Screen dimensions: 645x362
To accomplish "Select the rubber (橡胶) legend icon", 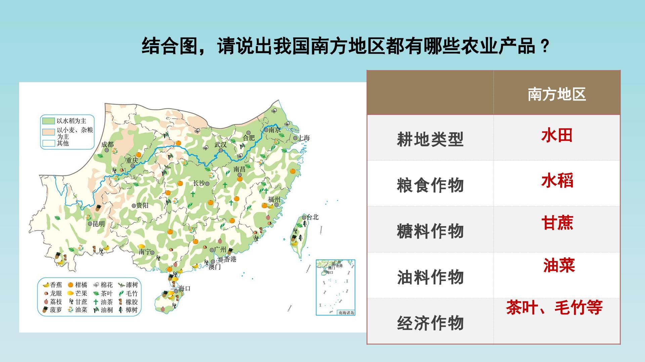I will 121,302.
